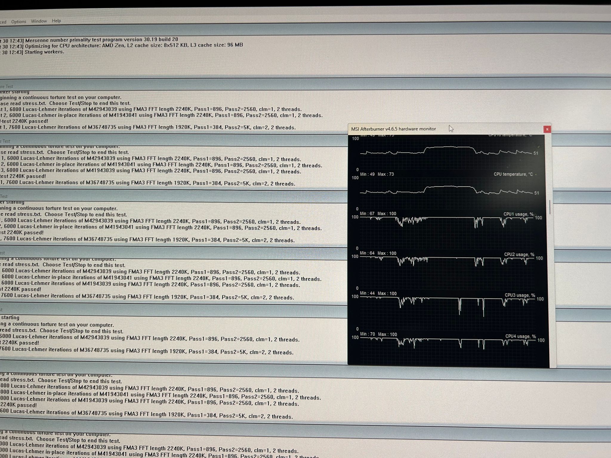This screenshot has height=458, width=611.
Task: Open the Help menu in Prime95
Action: tap(56, 21)
